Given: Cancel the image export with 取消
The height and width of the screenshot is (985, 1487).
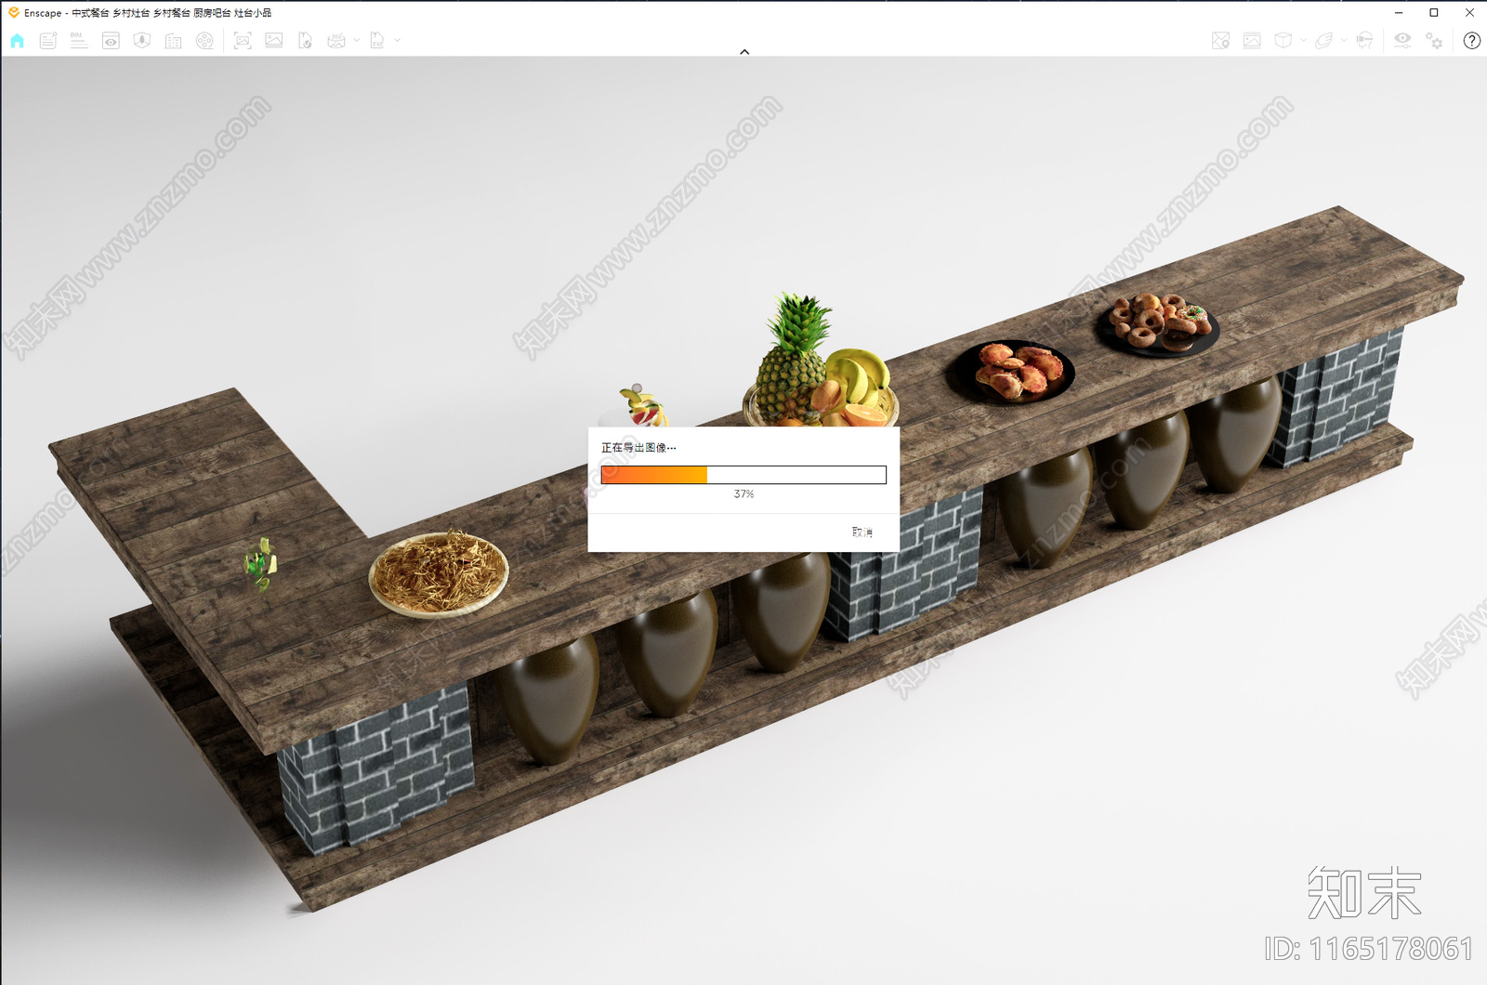Looking at the screenshot, I should point(862,532).
